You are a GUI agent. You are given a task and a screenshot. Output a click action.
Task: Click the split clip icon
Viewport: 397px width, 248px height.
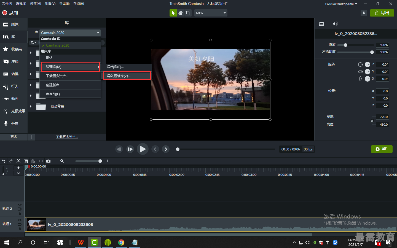click(x=41, y=161)
